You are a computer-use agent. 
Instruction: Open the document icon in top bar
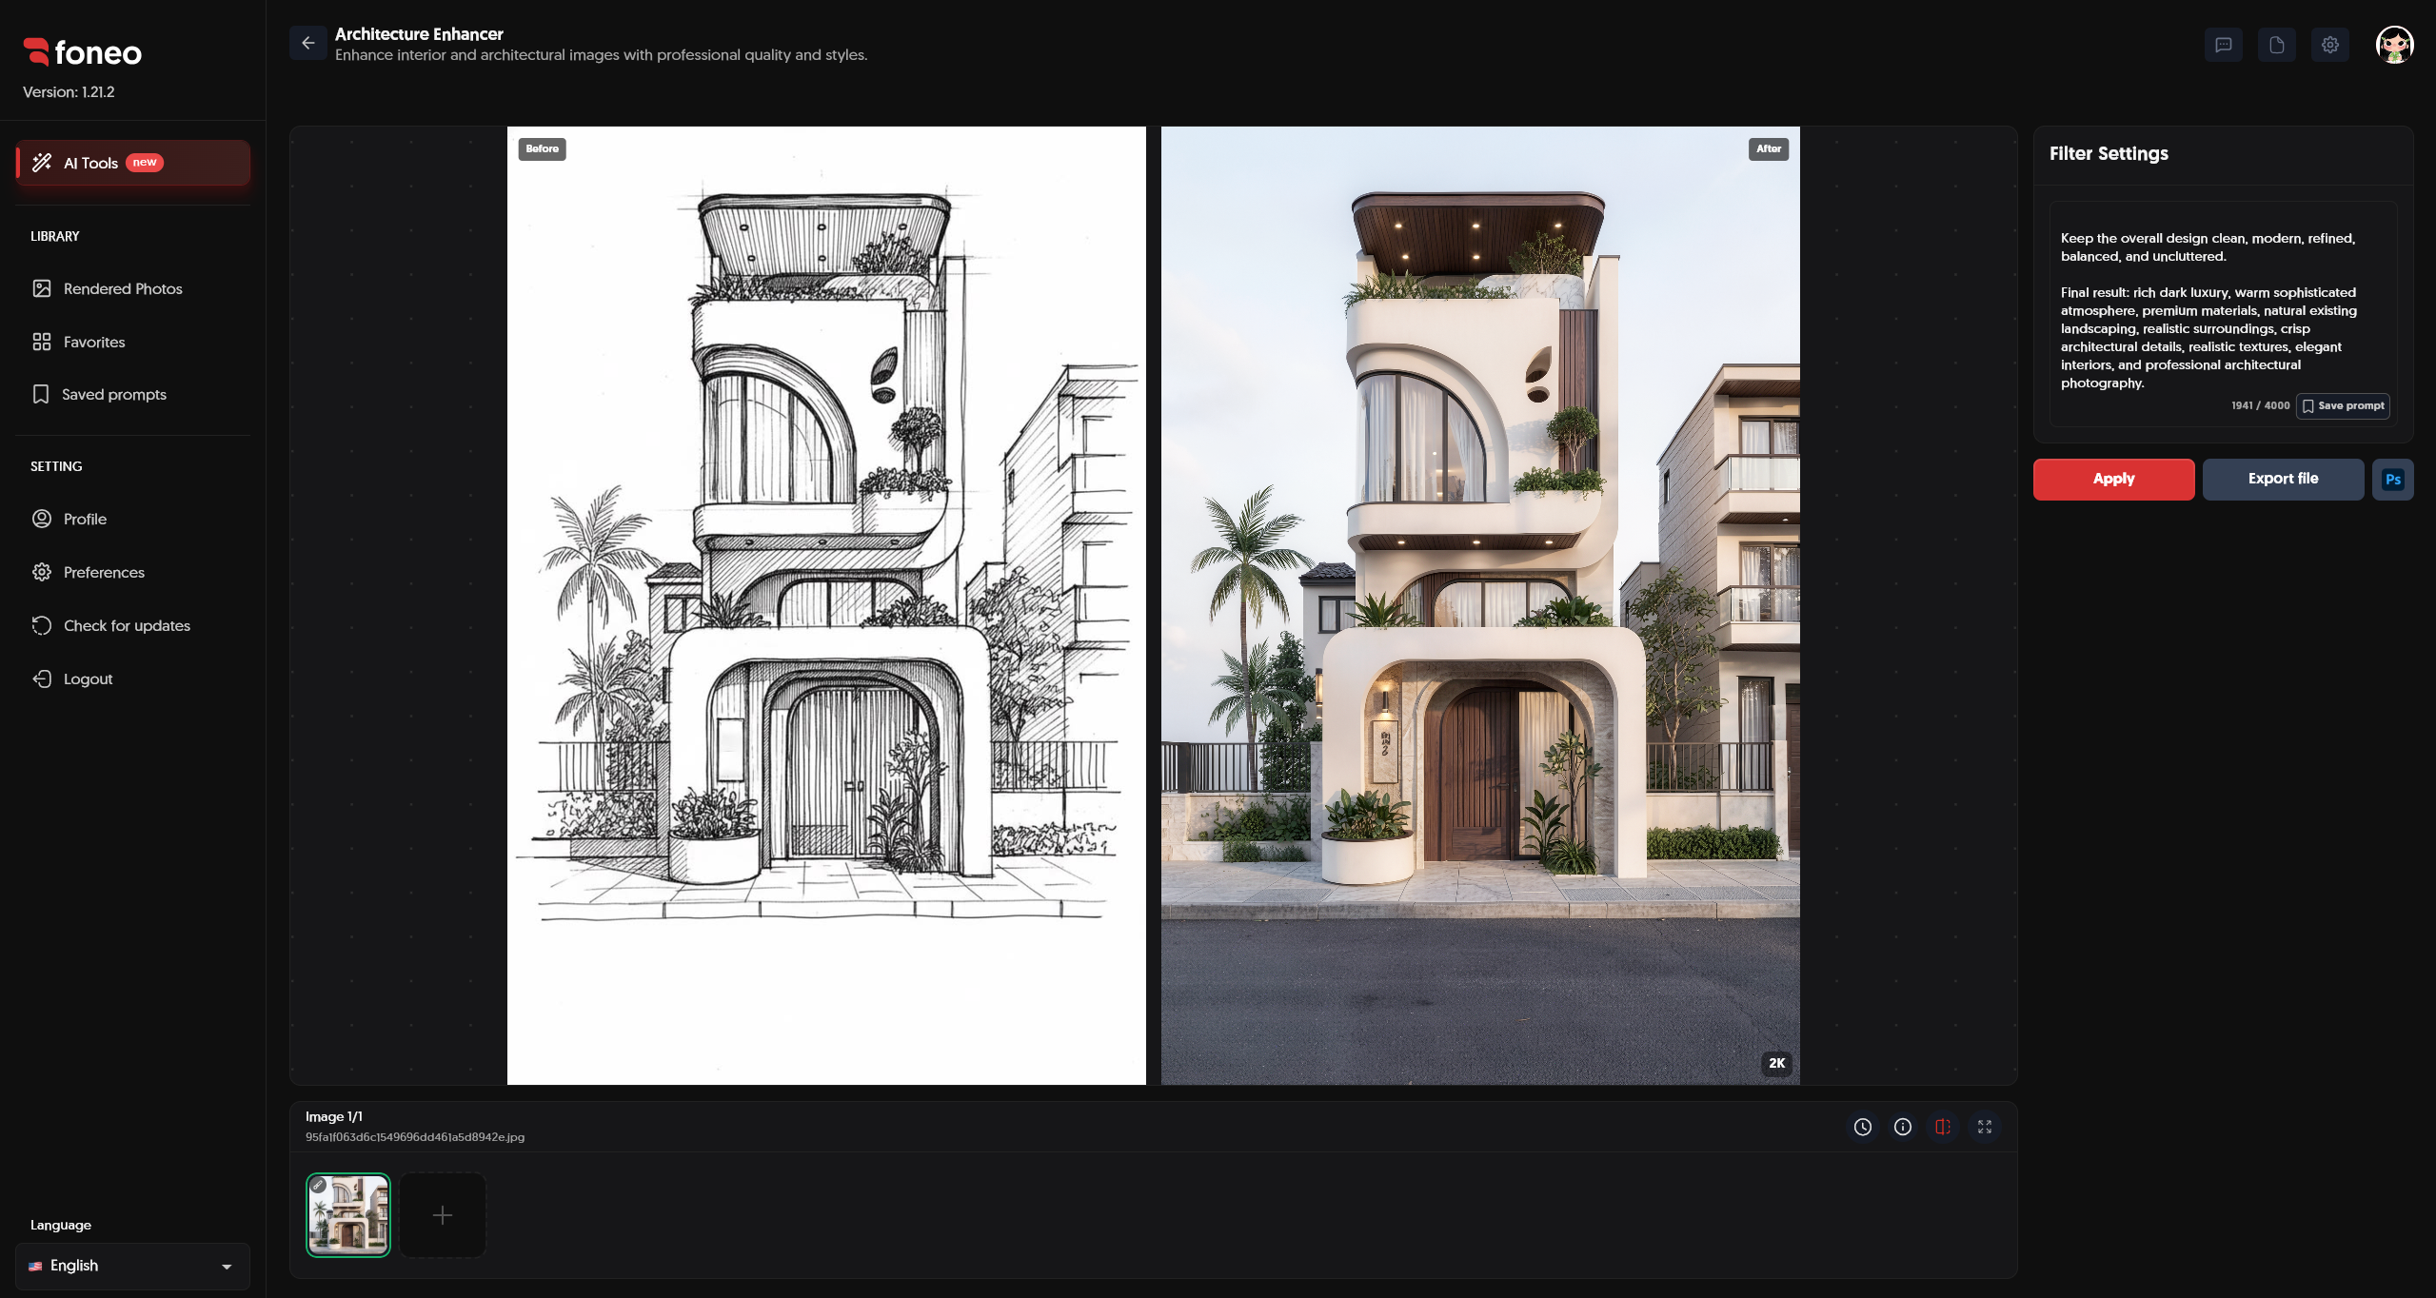coord(2277,45)
